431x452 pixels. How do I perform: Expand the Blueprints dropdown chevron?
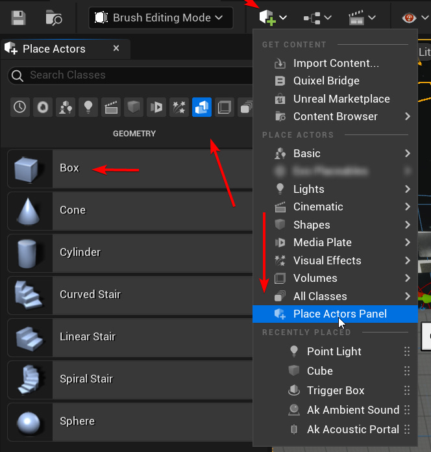(328, 18)
